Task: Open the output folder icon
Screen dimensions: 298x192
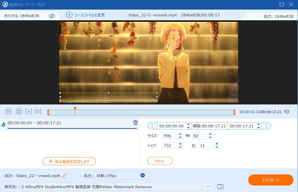Action: 221,187
